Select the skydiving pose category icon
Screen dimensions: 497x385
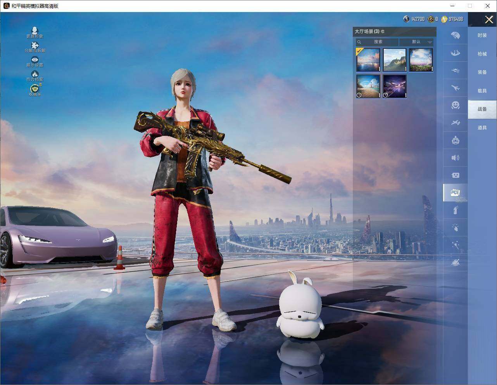[x=456, y=53]
